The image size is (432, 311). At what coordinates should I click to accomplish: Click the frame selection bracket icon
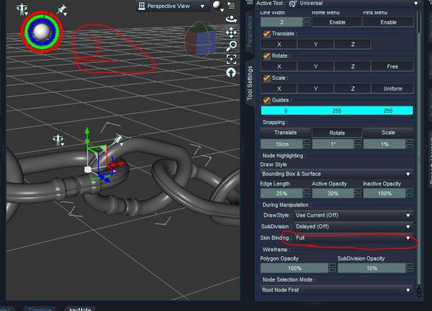pyautogui.click(x=231, y=59)
